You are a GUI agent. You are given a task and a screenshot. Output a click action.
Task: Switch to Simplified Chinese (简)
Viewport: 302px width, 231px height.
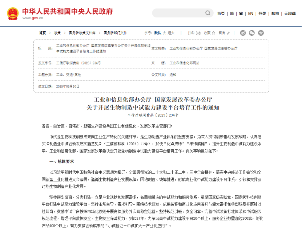(232, 13)
